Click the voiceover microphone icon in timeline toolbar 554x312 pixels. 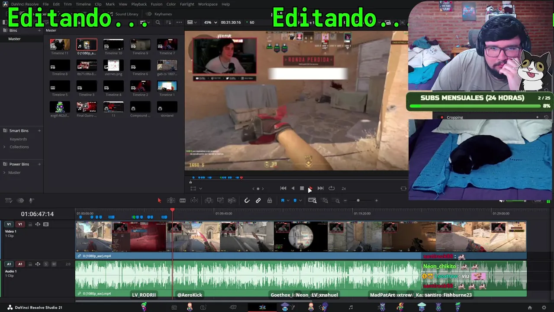31,200
